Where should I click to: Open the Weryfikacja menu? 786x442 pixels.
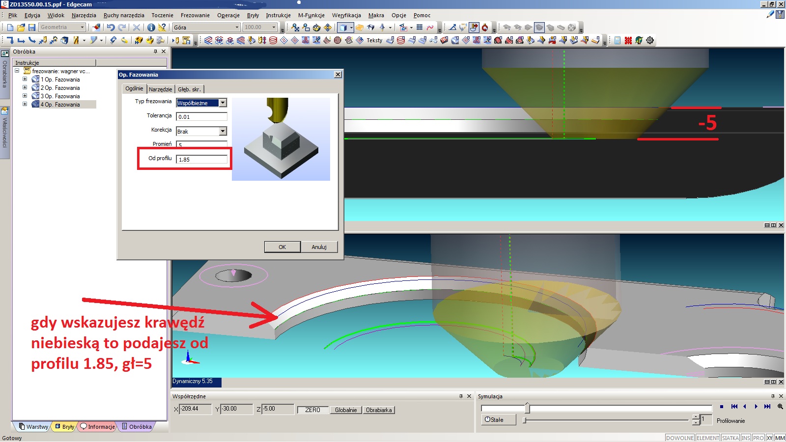pyautogui.click(x=346, y=15)
